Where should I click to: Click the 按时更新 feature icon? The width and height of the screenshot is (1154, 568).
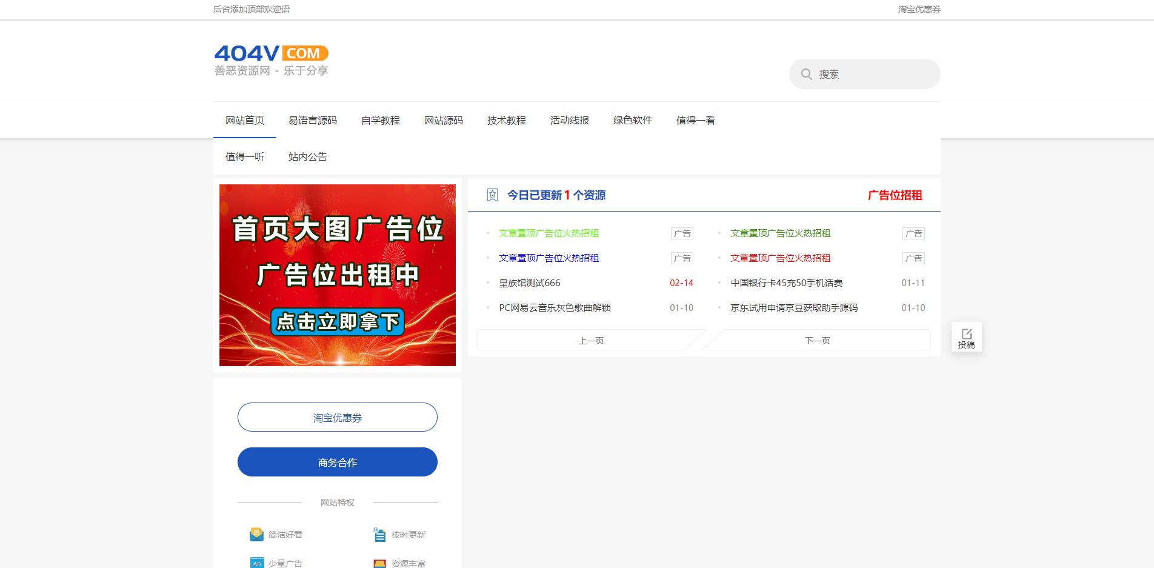click(379, 534)
